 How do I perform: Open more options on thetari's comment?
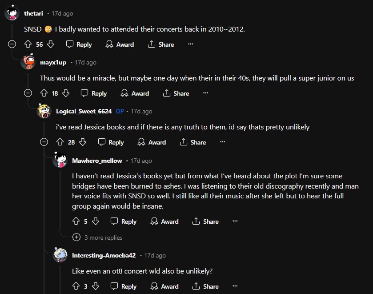pos(190,44)
